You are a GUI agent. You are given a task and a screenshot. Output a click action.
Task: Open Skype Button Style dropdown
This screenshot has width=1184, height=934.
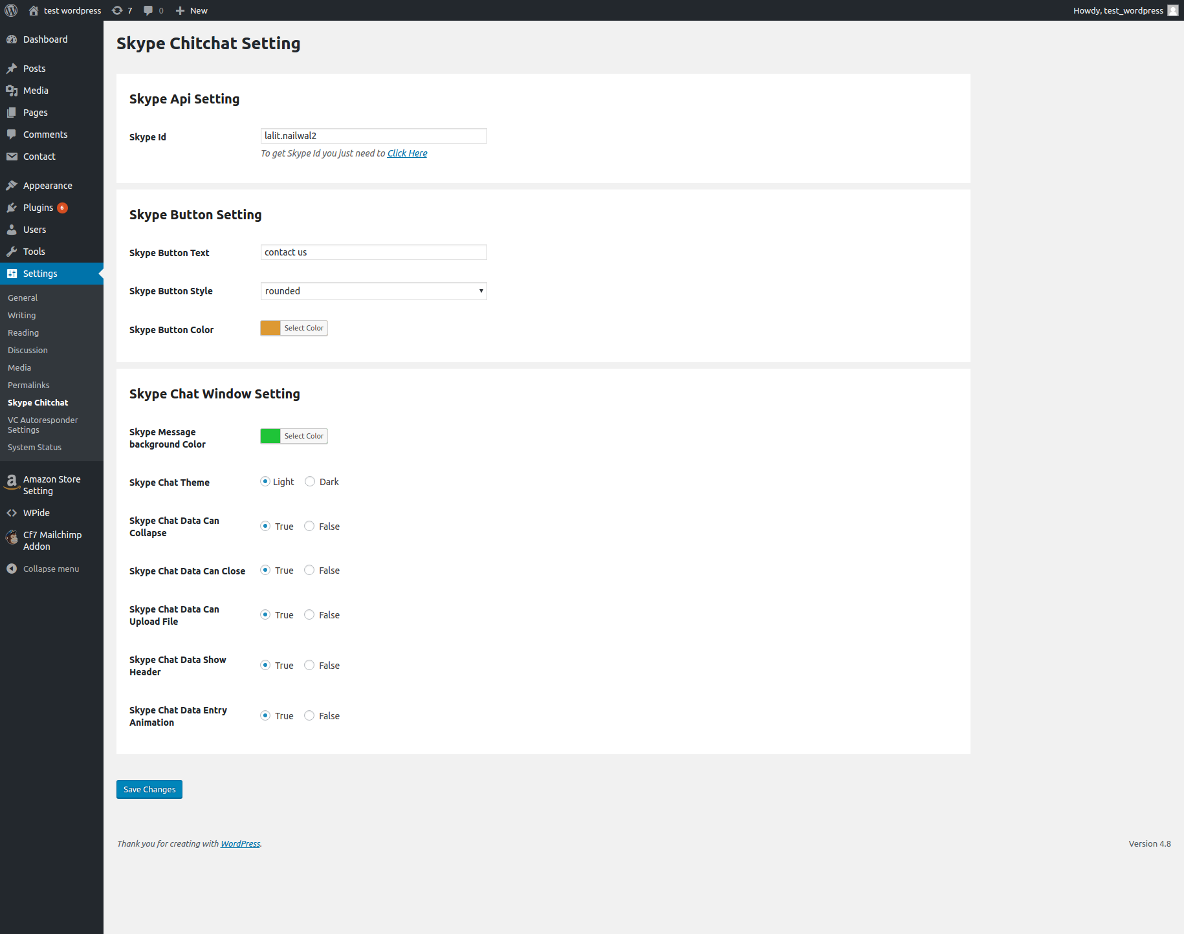tap(374, 291)
